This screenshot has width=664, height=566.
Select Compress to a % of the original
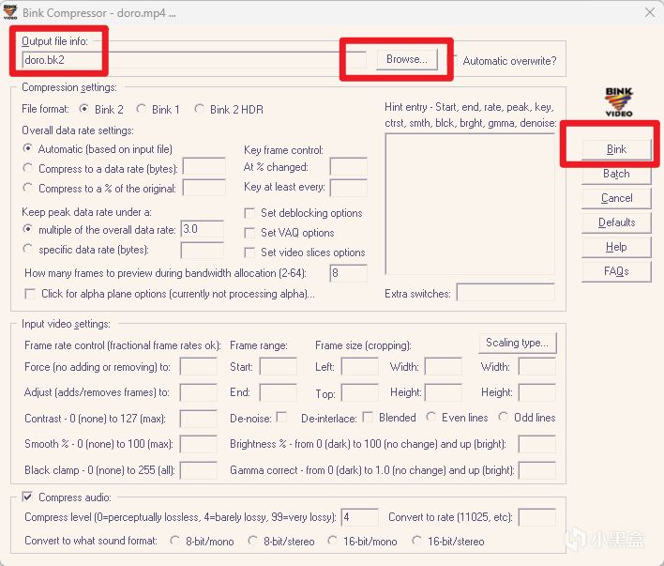coord(27,188)
